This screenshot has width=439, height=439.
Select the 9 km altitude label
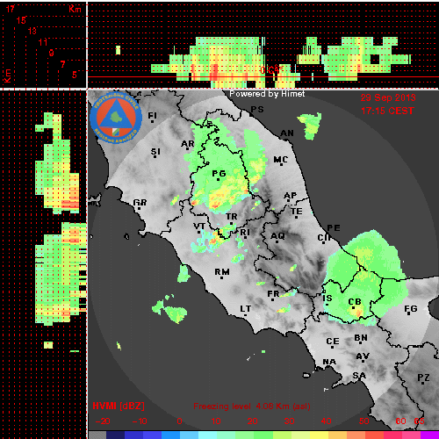52,53
